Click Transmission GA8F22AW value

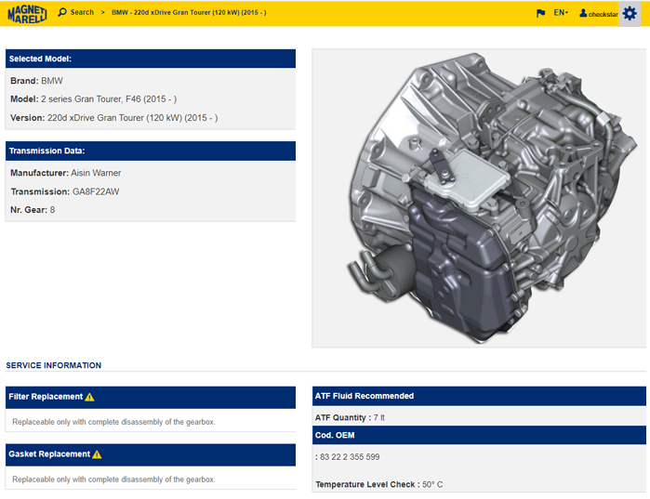96,191
